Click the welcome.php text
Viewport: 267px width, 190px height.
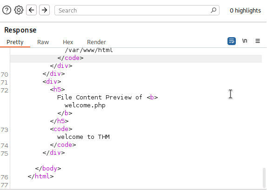pos(85,105)
